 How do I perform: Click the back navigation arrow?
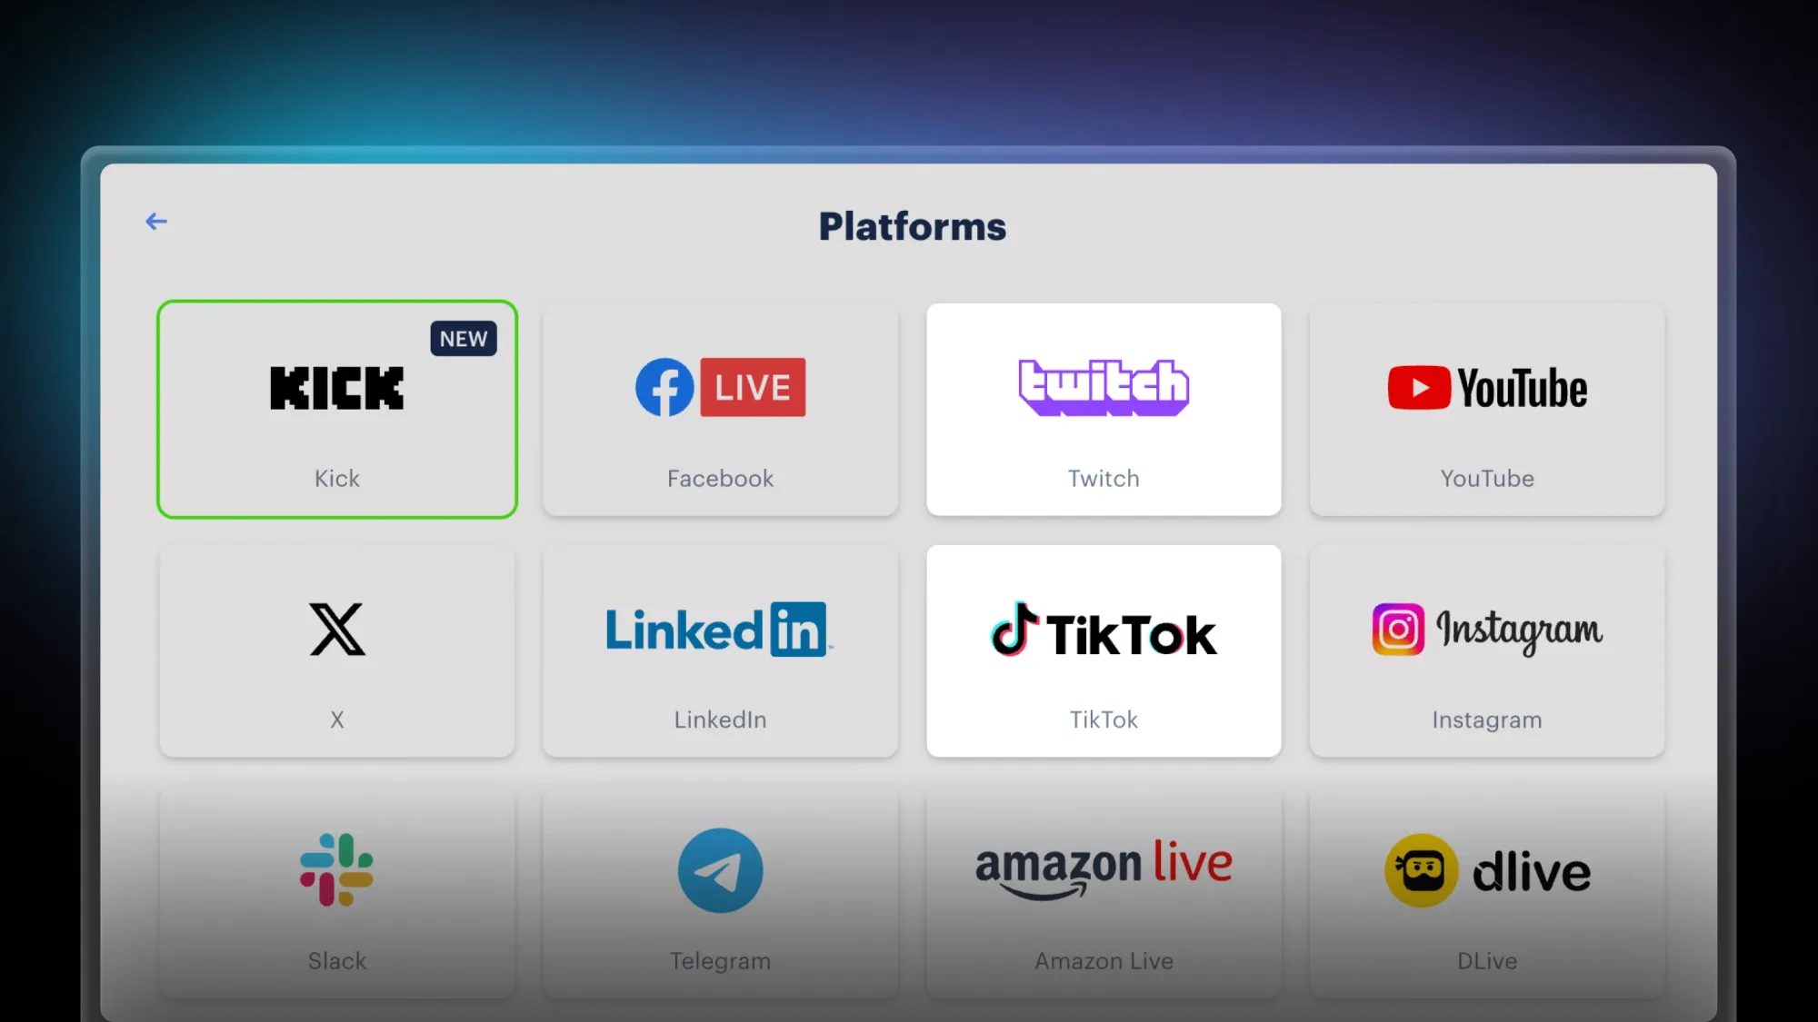156,221
